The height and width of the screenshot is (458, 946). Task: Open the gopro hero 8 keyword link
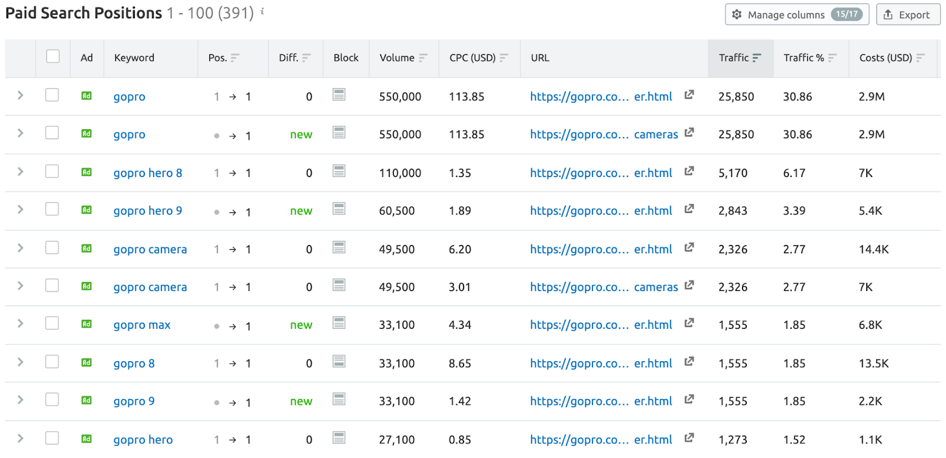tap(148, 173)
